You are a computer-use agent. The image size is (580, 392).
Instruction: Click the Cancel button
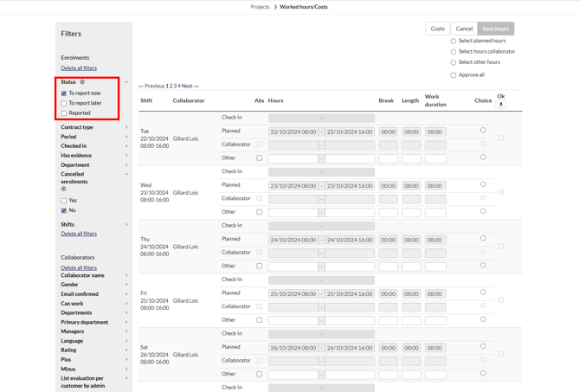[x=465, y=29]
